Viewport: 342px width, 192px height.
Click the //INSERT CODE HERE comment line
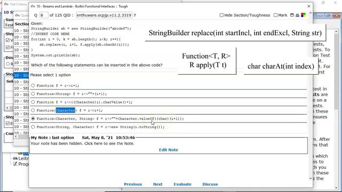(x=50, y=34)
